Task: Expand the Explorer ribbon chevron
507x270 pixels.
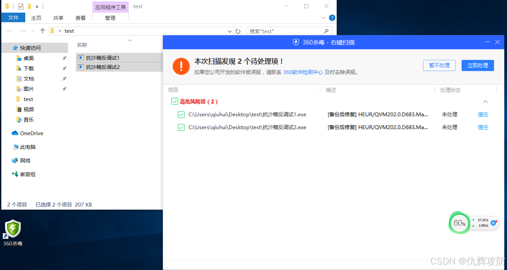Action: coord(324,18)
